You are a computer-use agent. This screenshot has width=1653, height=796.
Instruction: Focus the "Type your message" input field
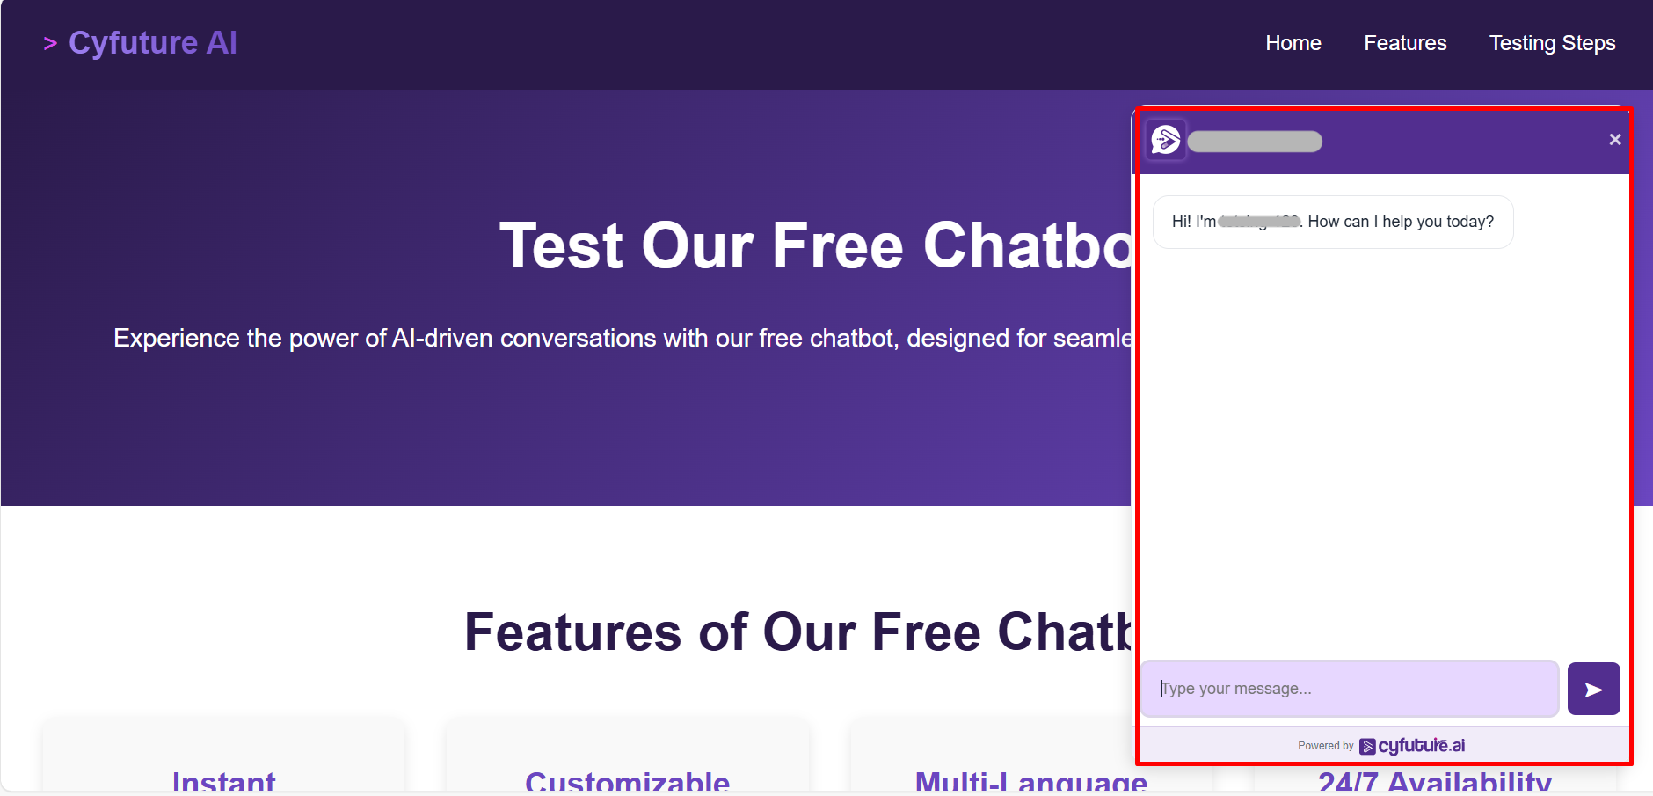point(1349,689)
